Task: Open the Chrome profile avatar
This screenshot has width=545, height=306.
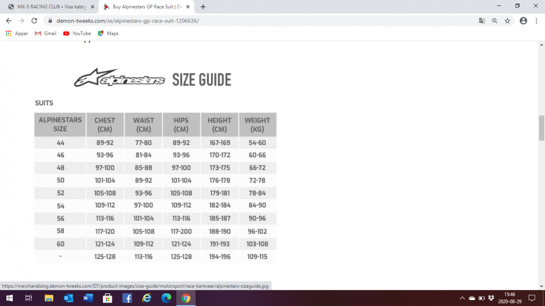Action: (523, 20)
